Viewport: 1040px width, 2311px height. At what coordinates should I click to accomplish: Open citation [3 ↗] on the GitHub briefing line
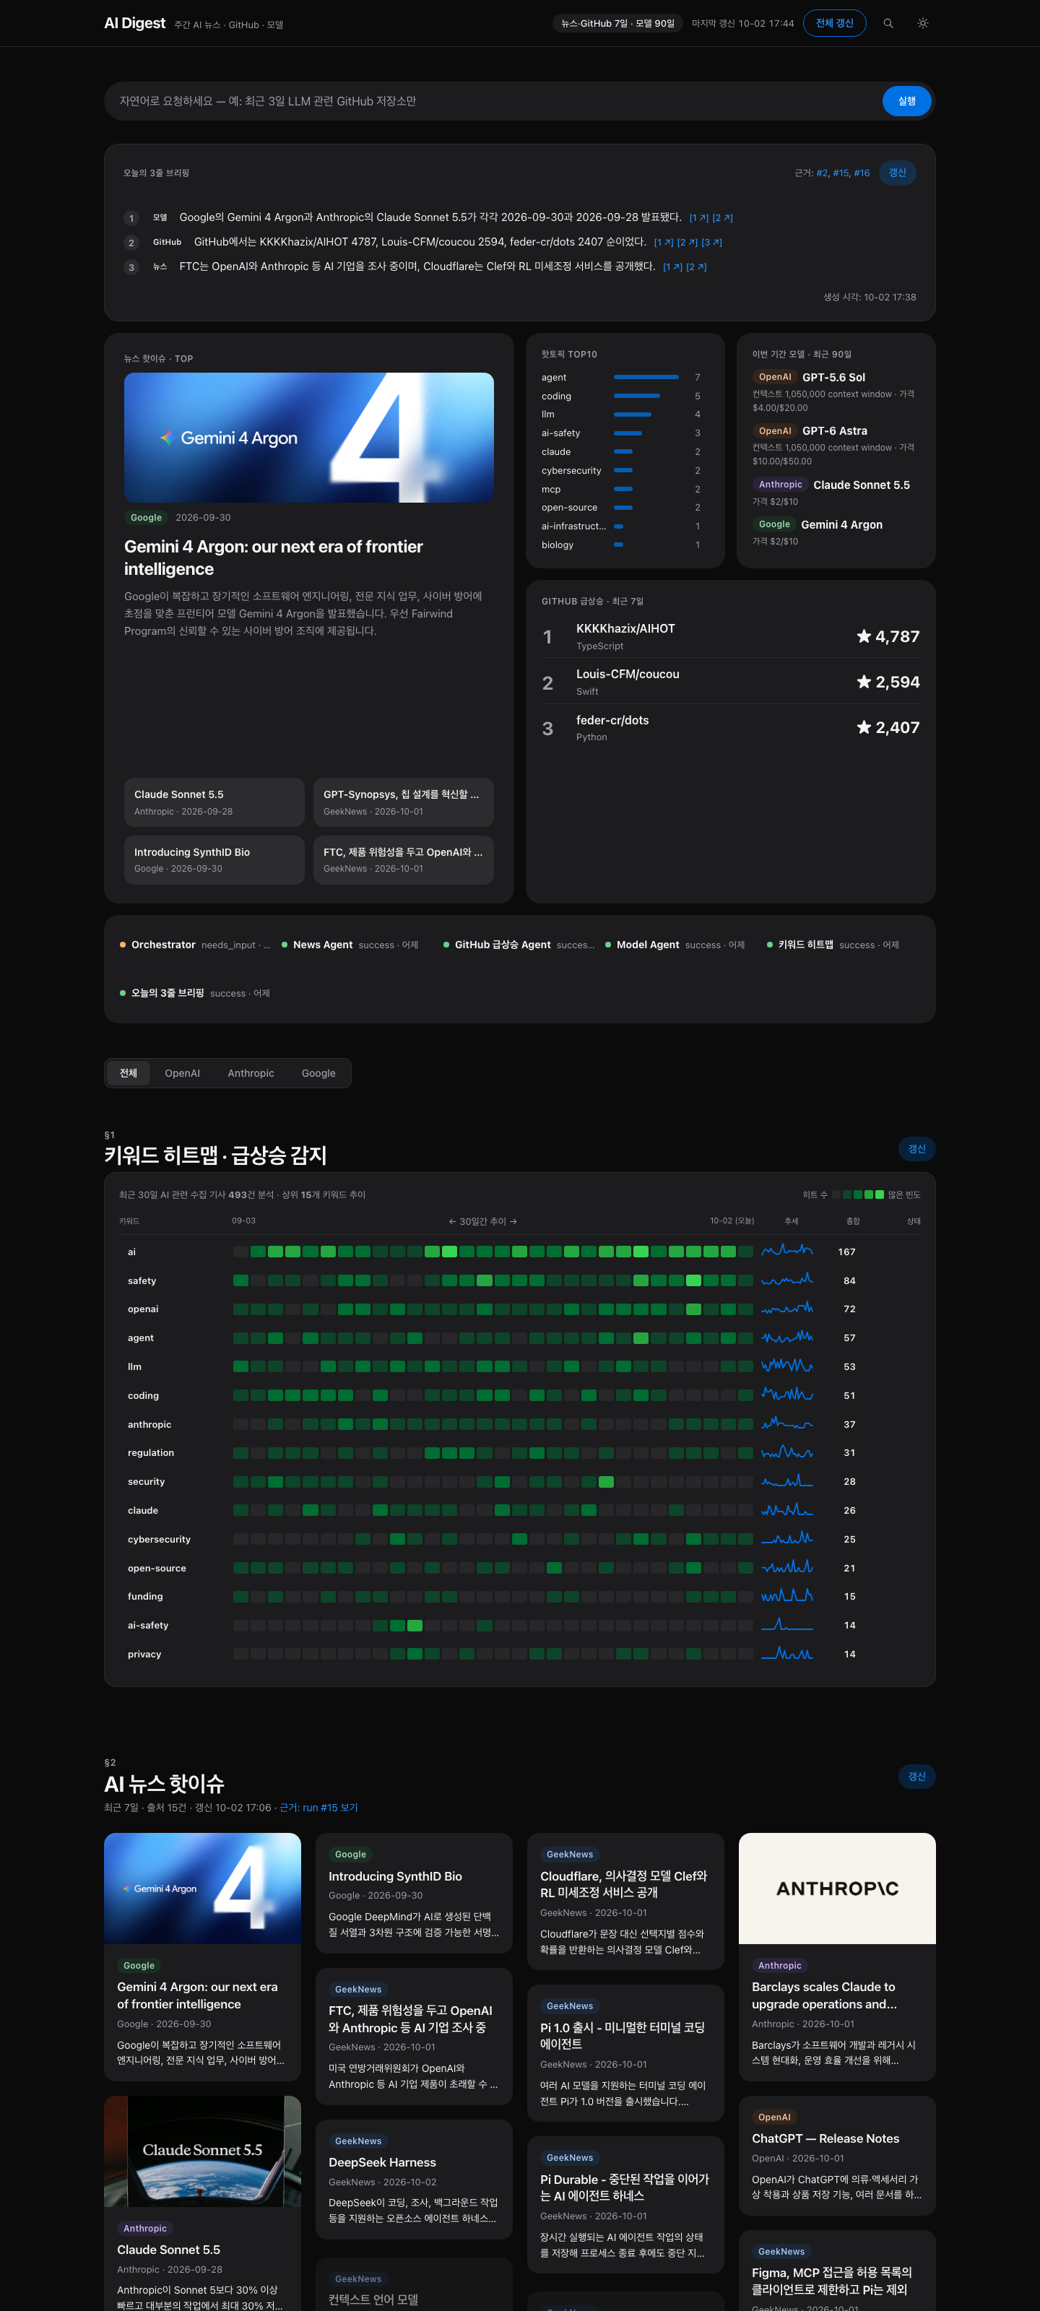[x=711, y=242]
